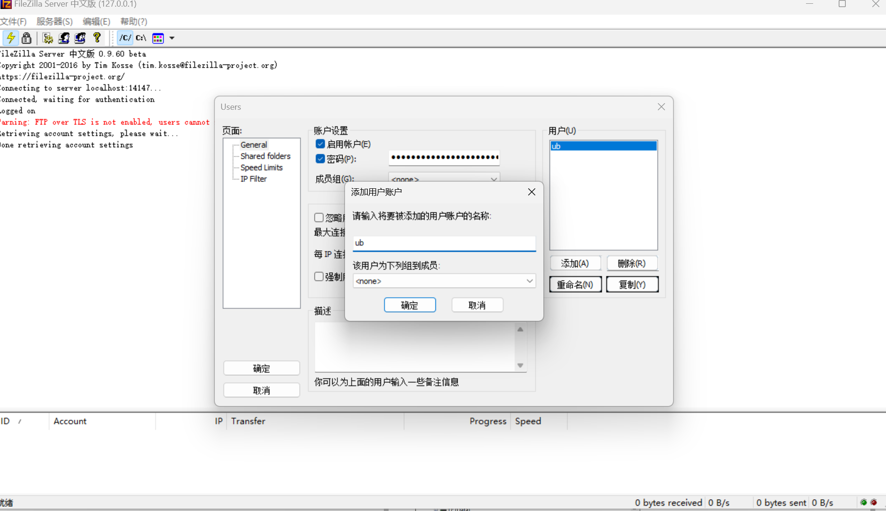Switch path display to /C/ style

[x=125, y=38]
